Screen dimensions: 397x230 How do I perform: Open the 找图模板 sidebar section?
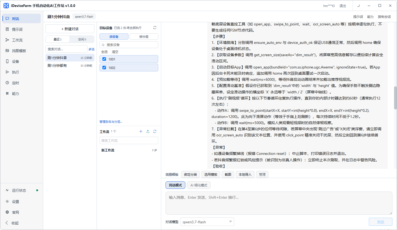tap(22, 51)
